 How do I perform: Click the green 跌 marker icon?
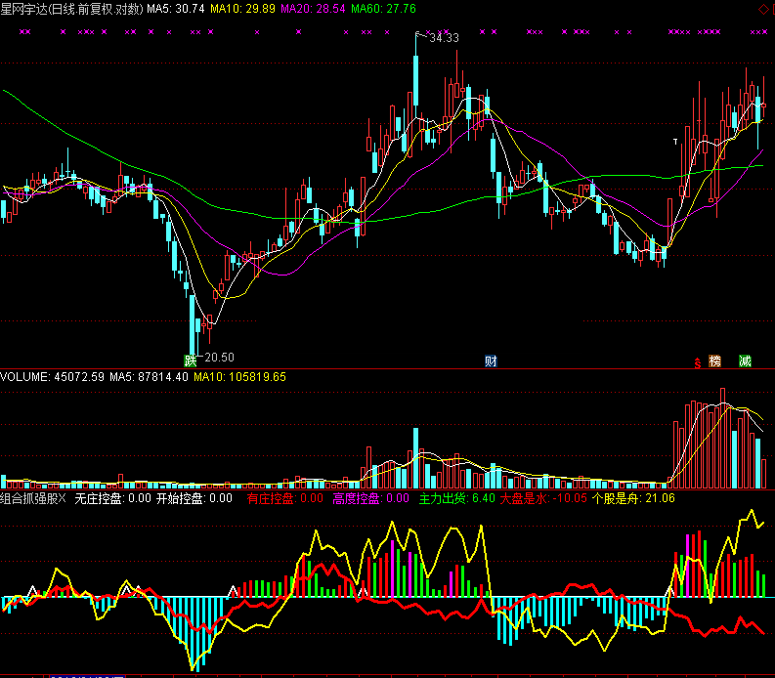coord(191,360)
